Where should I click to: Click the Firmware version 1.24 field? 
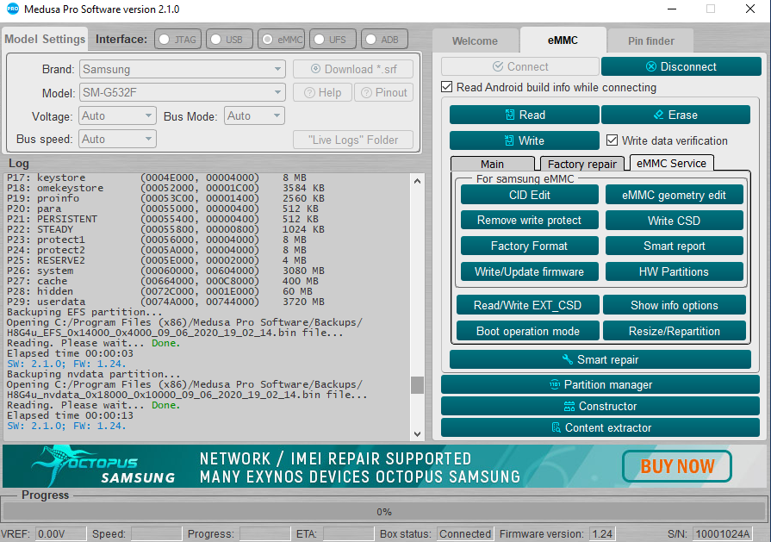(x=602, y=533)
